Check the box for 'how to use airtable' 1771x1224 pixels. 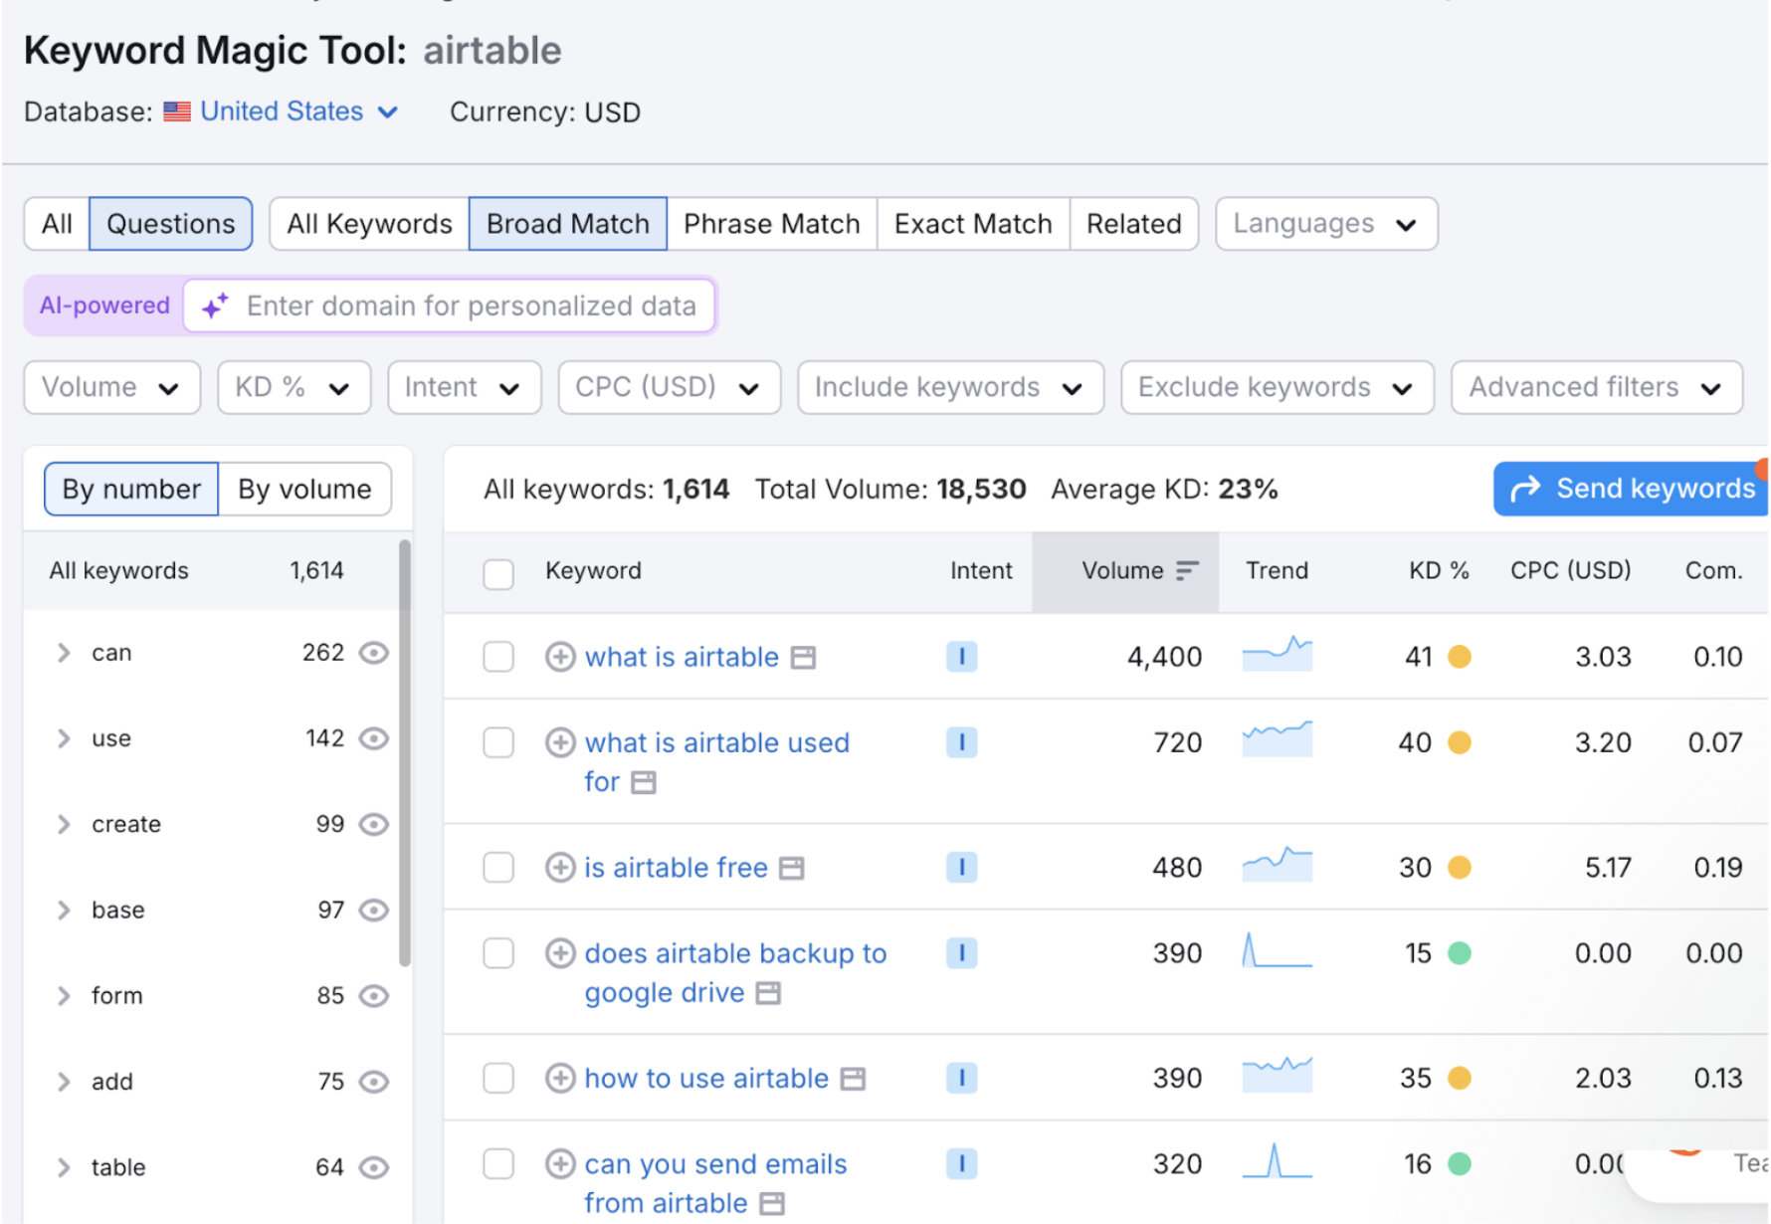498,1078
